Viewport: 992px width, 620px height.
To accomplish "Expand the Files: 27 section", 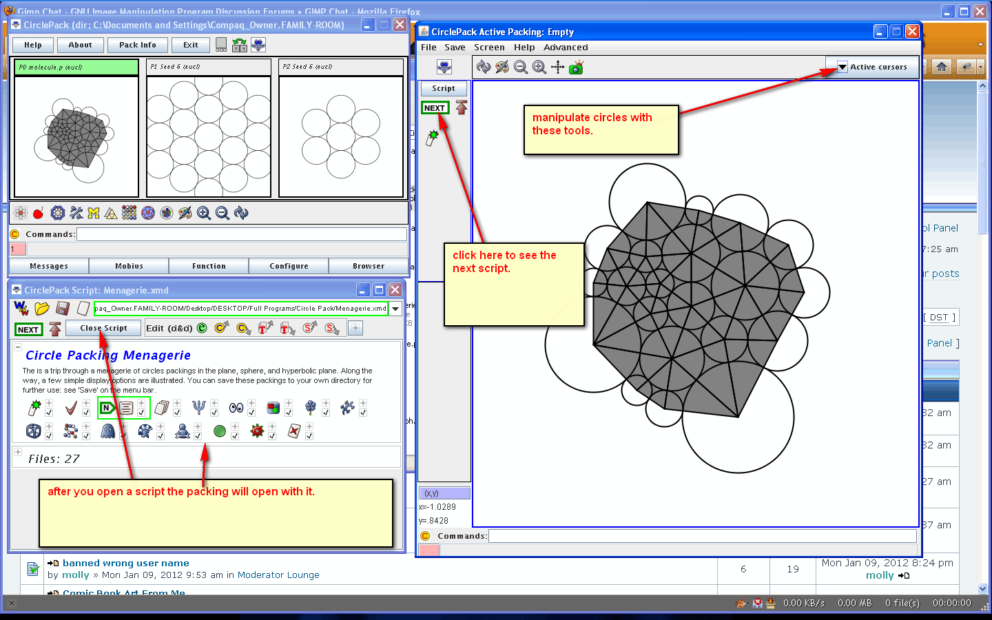I will pyautogui.click(x=18, y=452).
